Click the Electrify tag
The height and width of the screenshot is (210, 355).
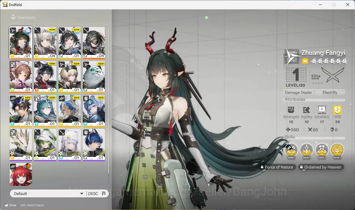pyautogui.click(x=330, y=93)
